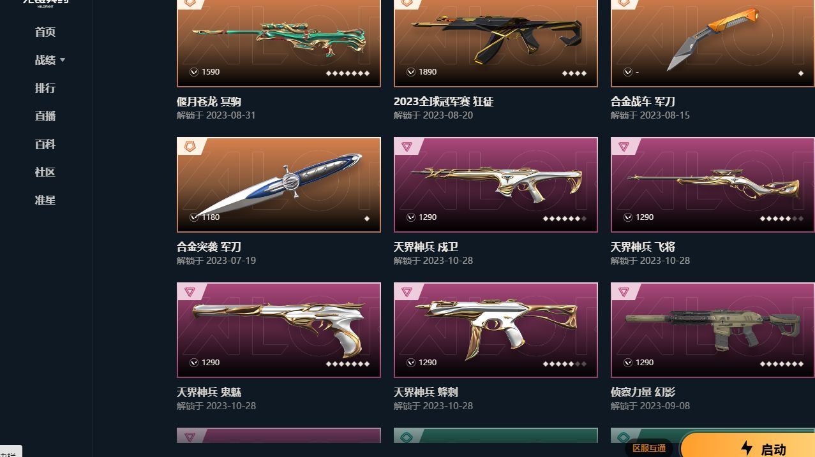Open the 社区 navigation entry
Viewport: 815px width, 457px height.
click(x=45, y=172)
